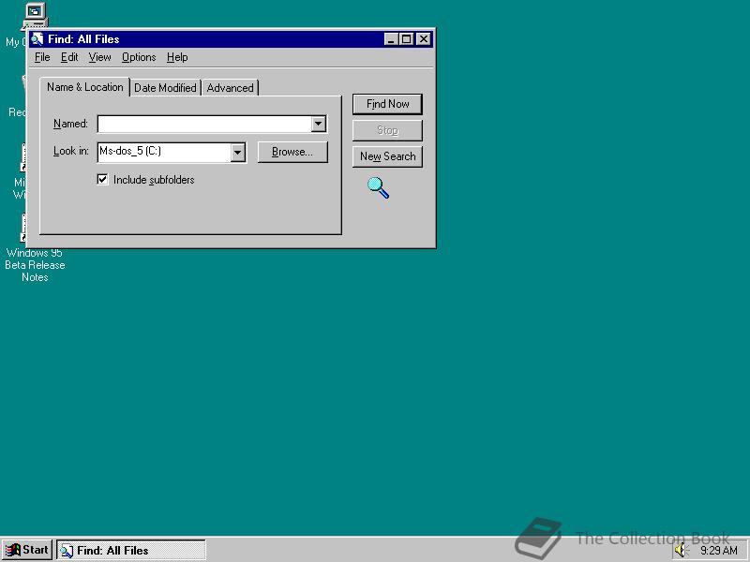The width and height of the screenshot is (750, 562).
Task: Click the 9:29 AM clock
Action: pyautogui.click(x=718, y=551)
